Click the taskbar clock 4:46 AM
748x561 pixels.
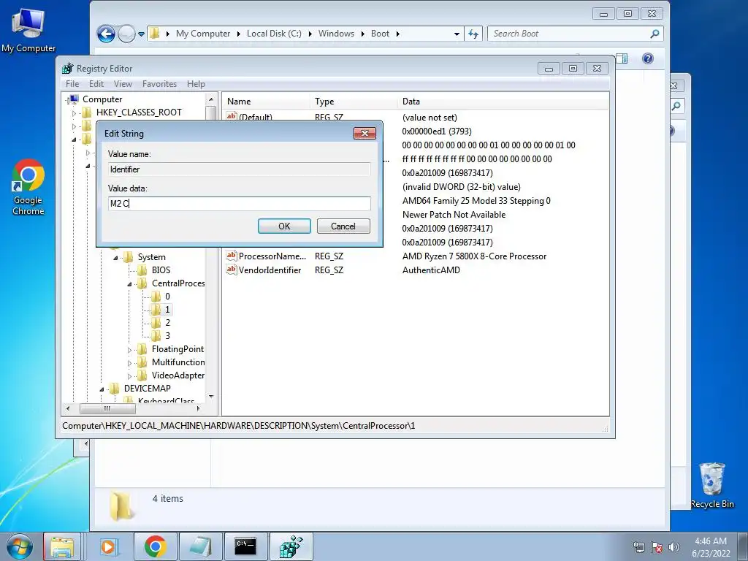pyautogui.click(x=711, y=541)
